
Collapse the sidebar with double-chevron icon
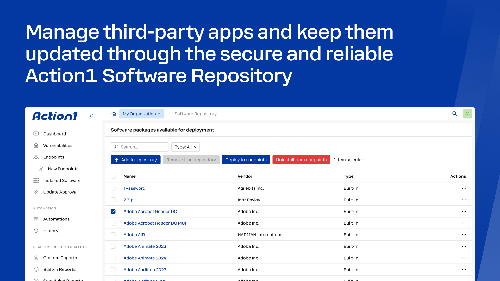91,116
